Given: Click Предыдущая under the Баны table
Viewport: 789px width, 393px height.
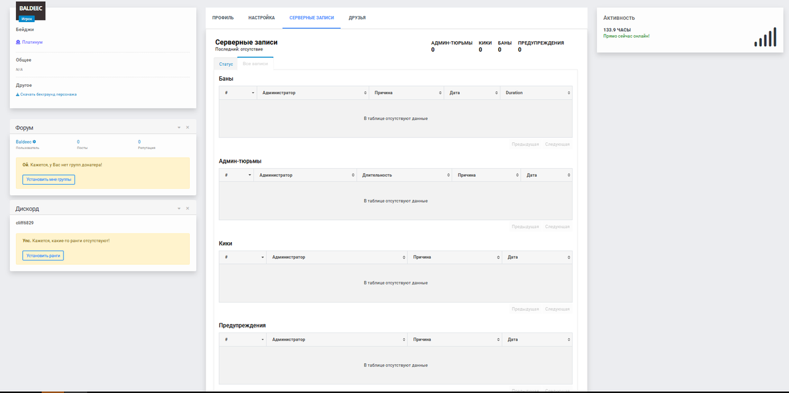Looking at the screenshot, I should 525,144.
